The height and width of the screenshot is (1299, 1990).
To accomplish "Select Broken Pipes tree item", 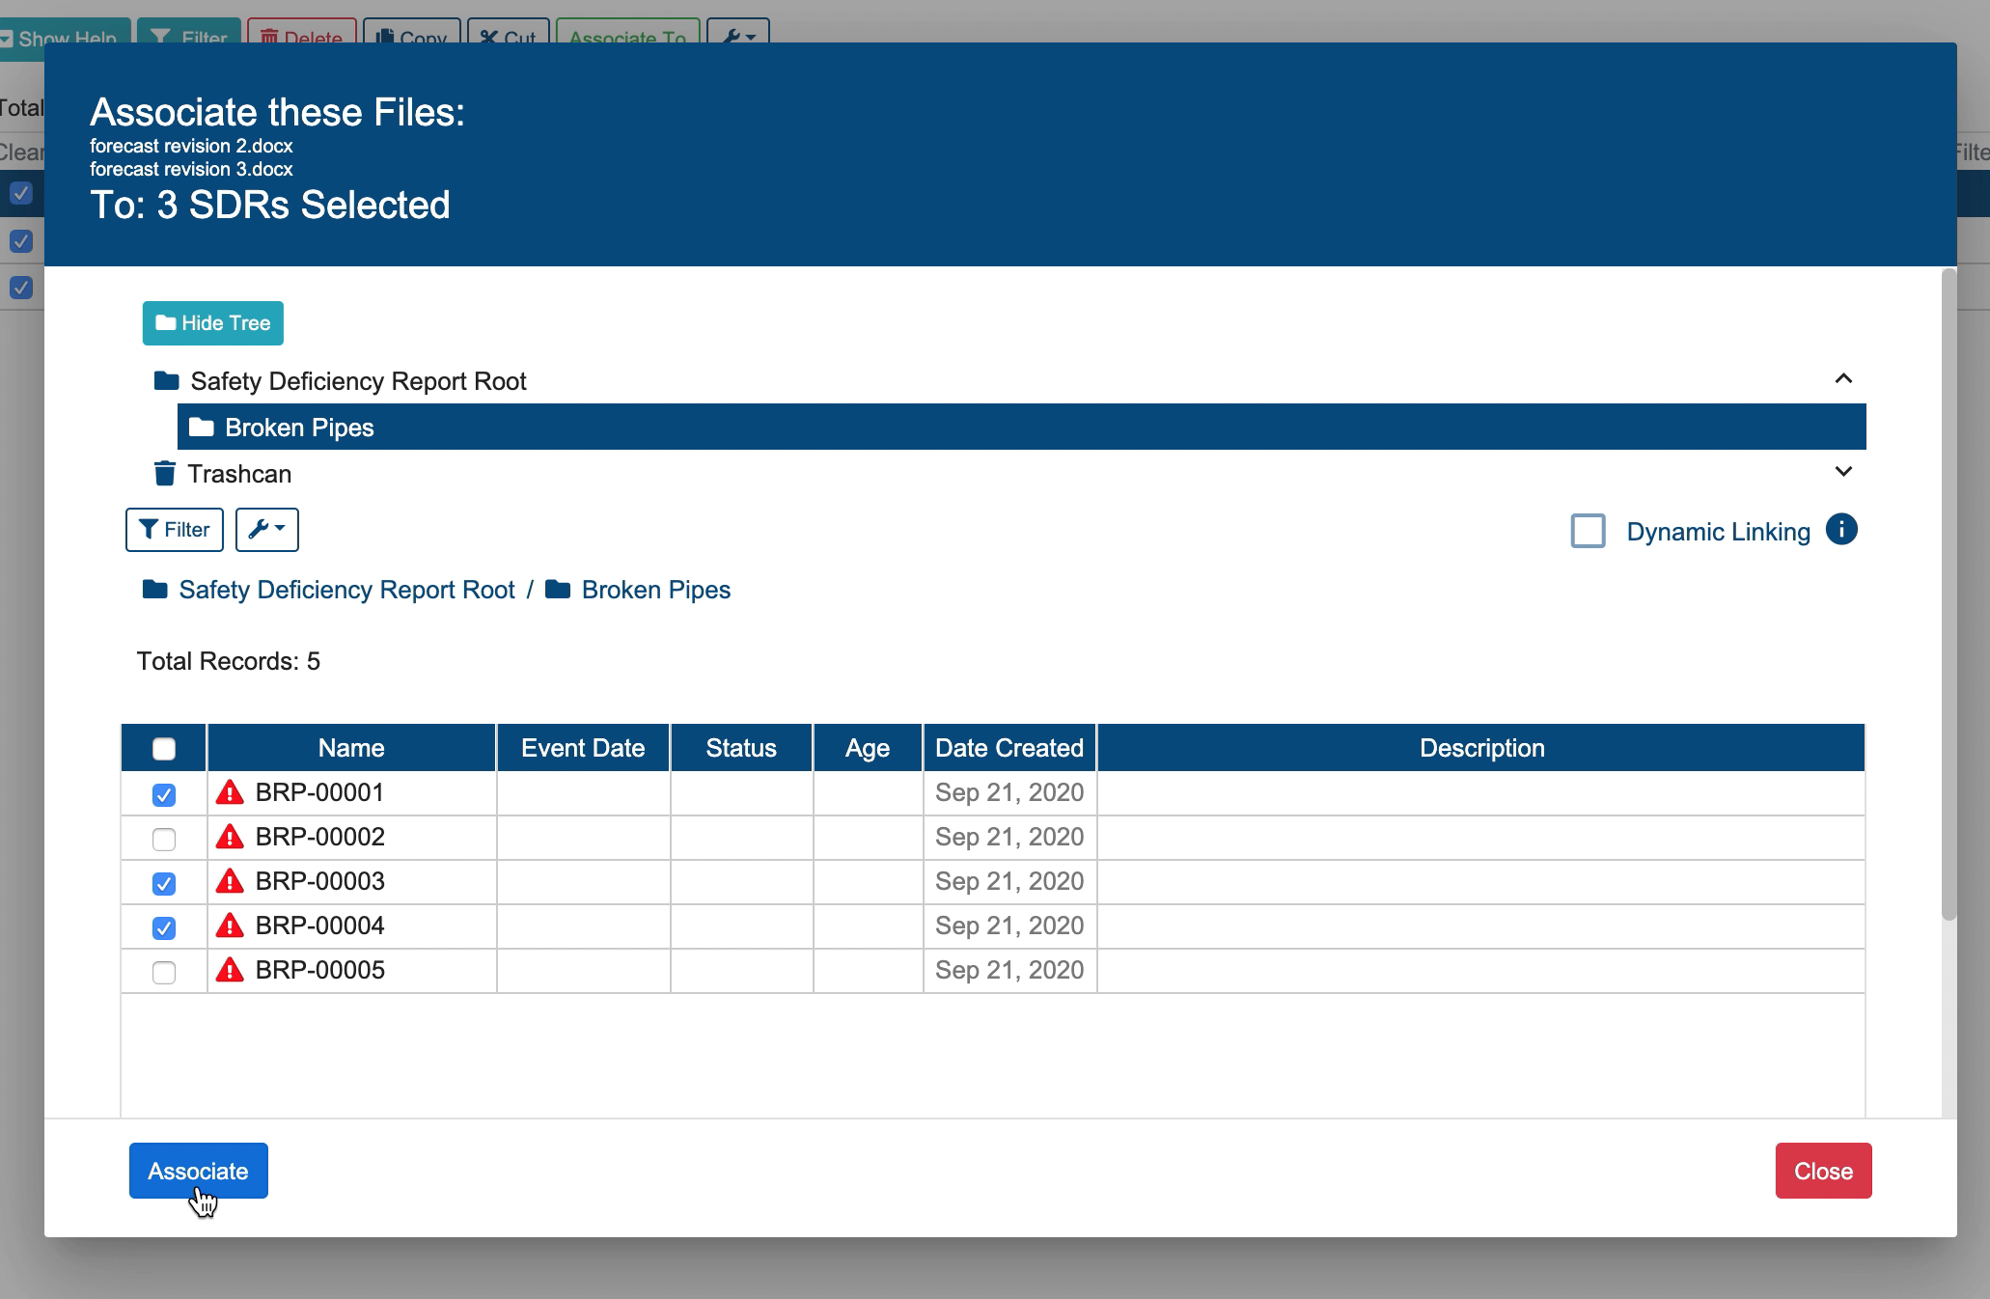I will [x=1021, y=427].
